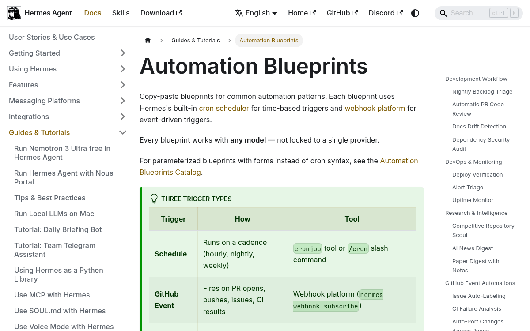Toggle dark and light mode
Screen dimensions: 530x331
pos(415,13)
